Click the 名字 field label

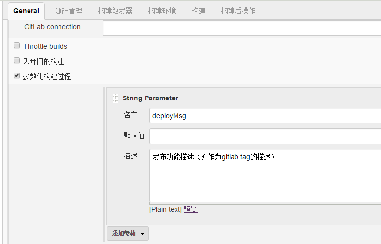(x=131, y=115)
